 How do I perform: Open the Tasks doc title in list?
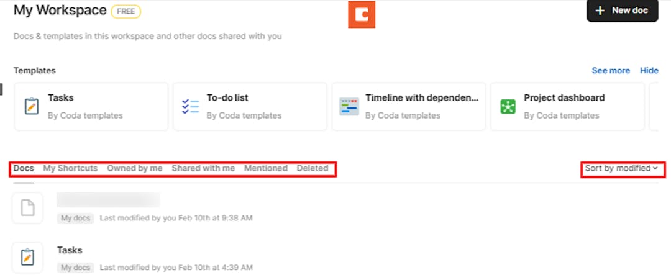coord(70,250)
